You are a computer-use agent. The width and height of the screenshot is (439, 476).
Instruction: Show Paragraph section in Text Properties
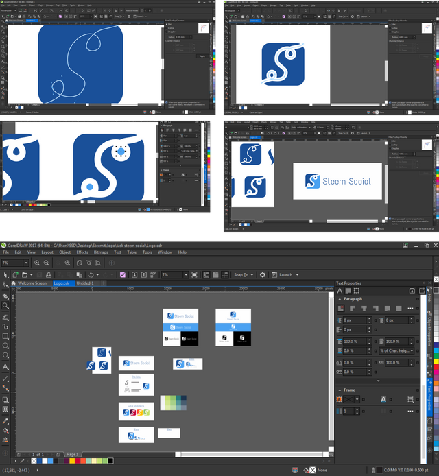coord(348,291)
